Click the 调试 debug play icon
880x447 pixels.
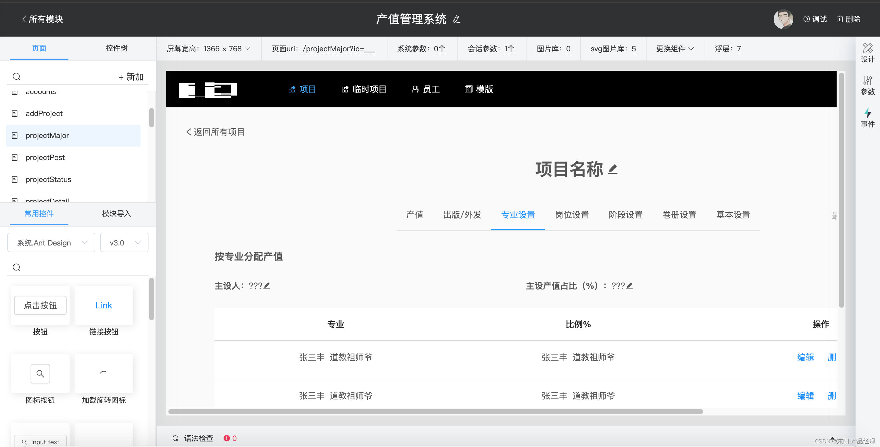pyautogui.click(x=806, y=19)
